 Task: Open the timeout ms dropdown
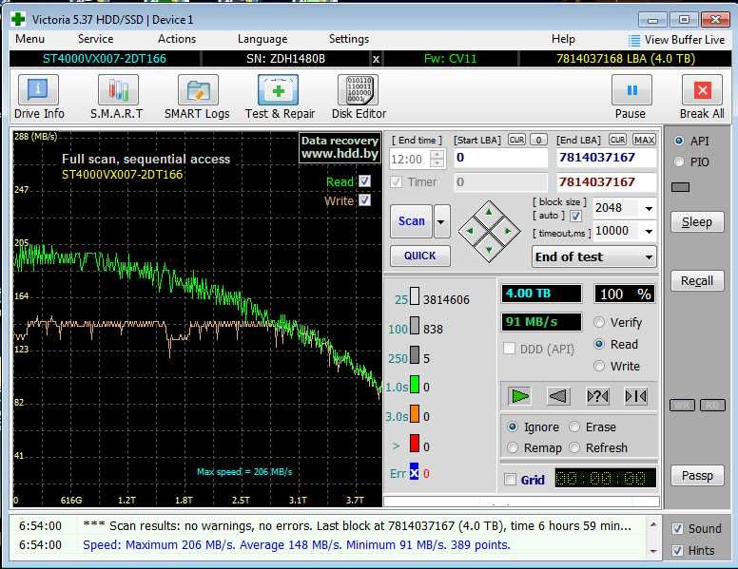(649, 231)
